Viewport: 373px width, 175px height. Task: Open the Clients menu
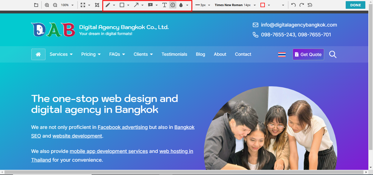pos(143,54)
